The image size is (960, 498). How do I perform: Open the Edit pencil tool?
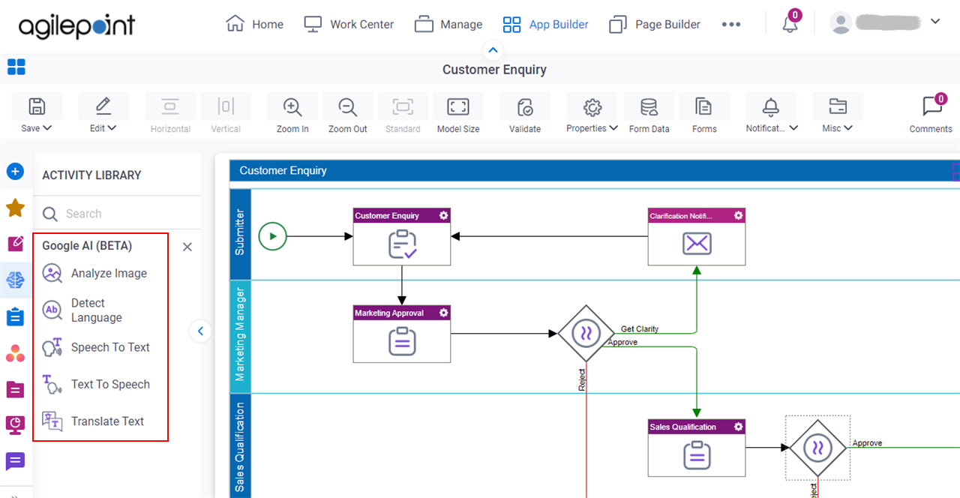click(103, 106)
